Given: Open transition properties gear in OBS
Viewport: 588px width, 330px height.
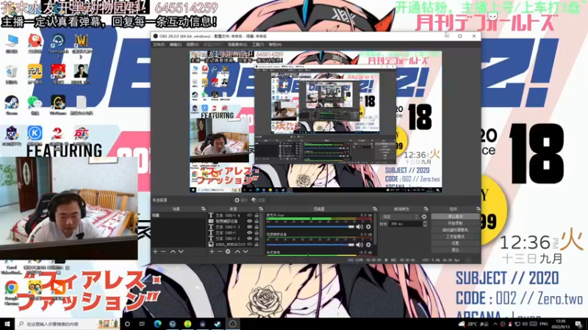Looking at the screenshot, I should 424,216.
